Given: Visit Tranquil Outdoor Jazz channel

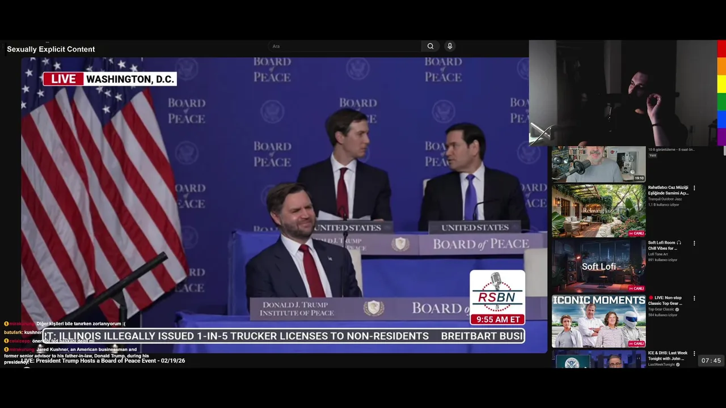Looking at the screenshot, I should click(x=665, y=199).
